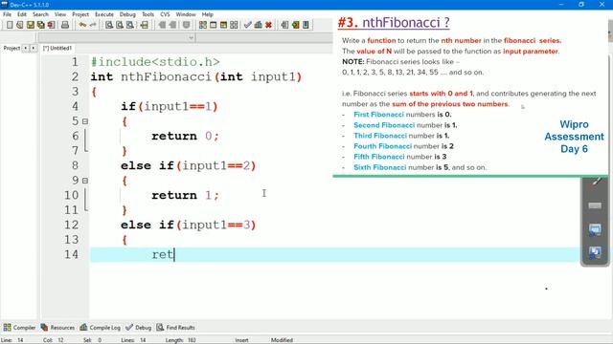Click the right arrow beside Project tab
The width and height of the screenshot is (613, 344).
click(33, 48)
